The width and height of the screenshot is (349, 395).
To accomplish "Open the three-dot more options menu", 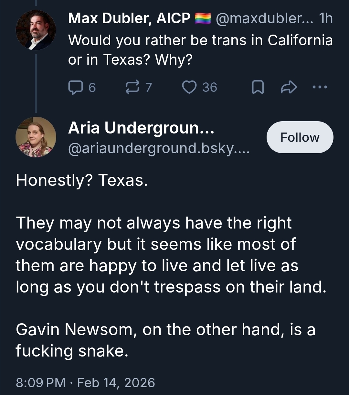I will point(320,87).
